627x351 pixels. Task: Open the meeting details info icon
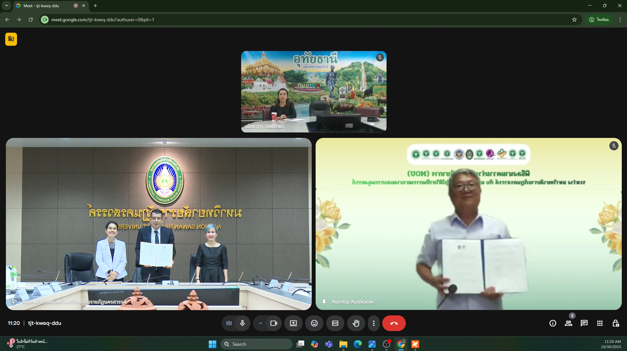click(553, 323)
